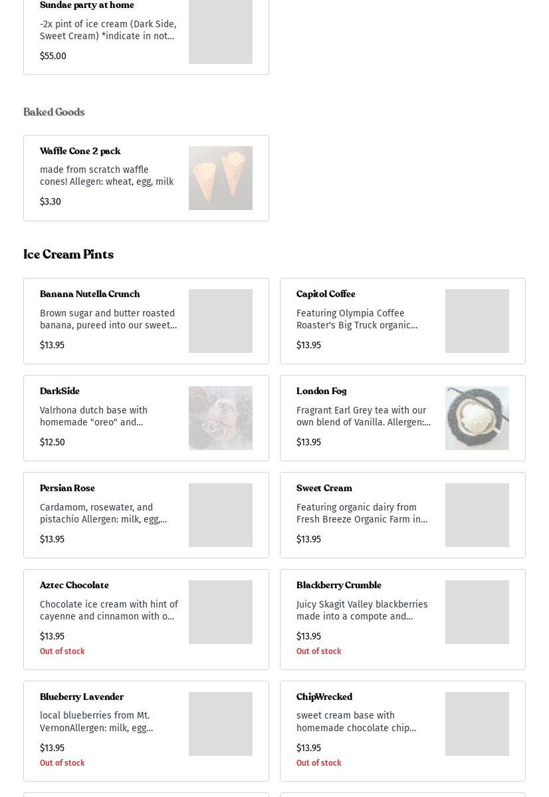Select the Blackberry Crumble title

[x=338, y=586]
